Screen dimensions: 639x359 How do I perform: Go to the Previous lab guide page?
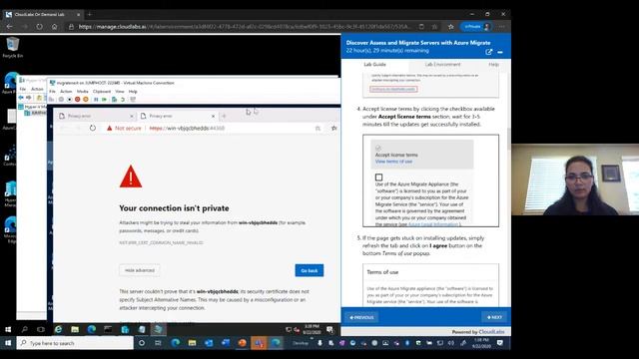point(361,317)
